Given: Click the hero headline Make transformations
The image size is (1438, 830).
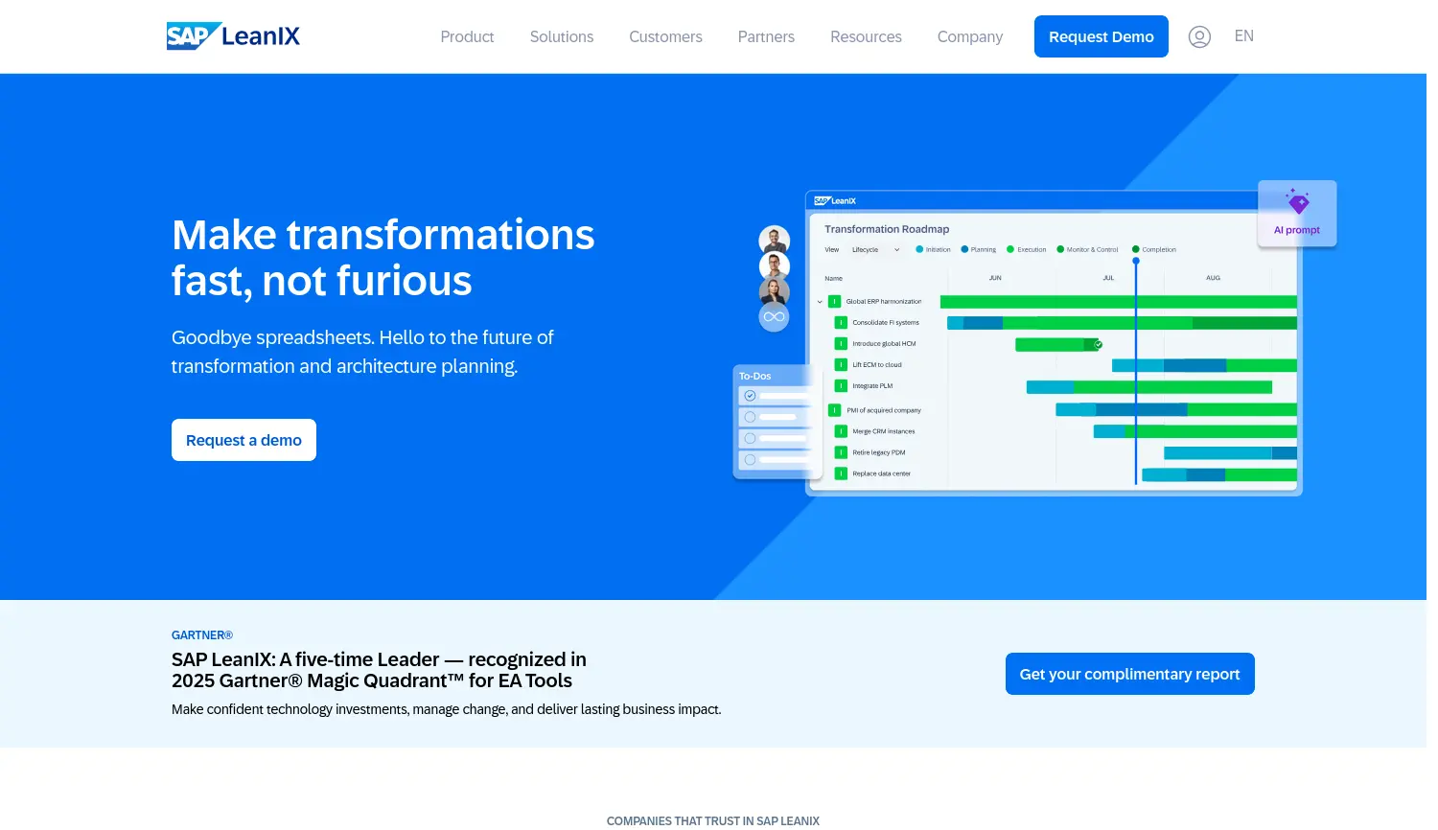Looking at the screenshot, I should pyautogui.click(x=383, y=258).
